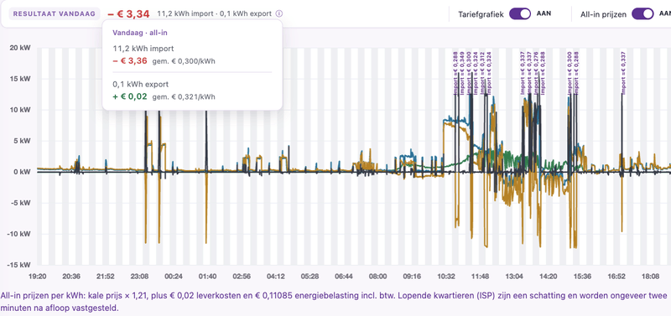Click the RESULTAAT VANDAAG badge
The image size is (671, 316).
click(x=55, y=13)
